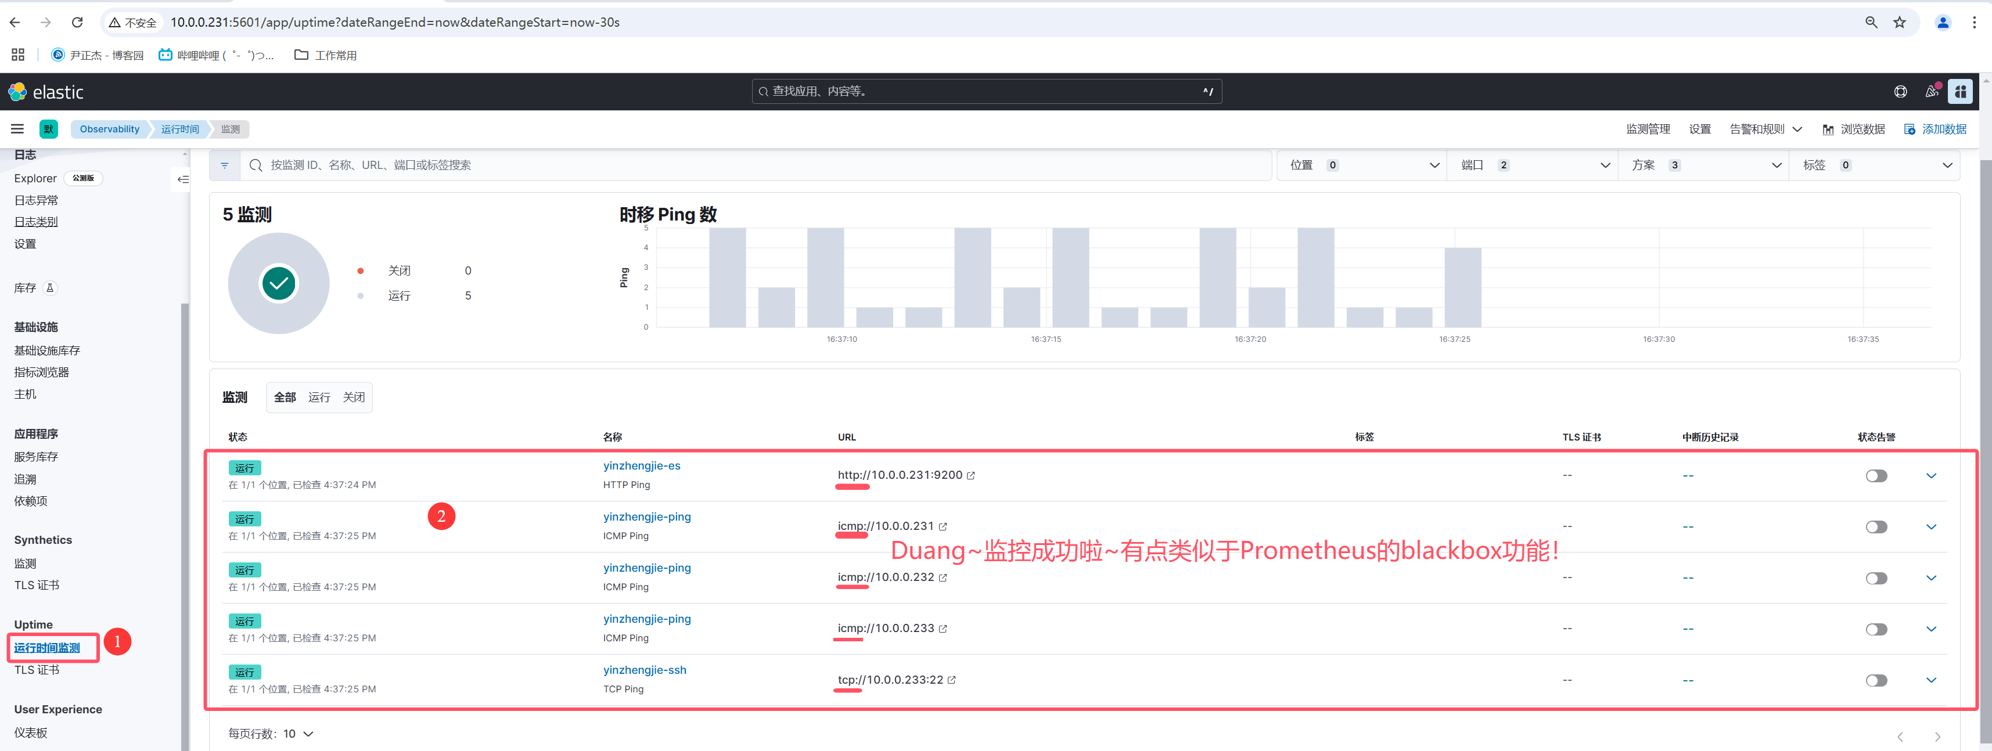Open the help menu lifebuoy icon
The height and width of the screenshot is (751, 1992).
tap(1900, 92)
